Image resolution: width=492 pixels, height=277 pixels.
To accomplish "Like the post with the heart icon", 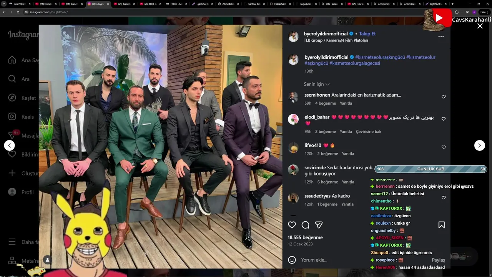I will click(292, 225).
